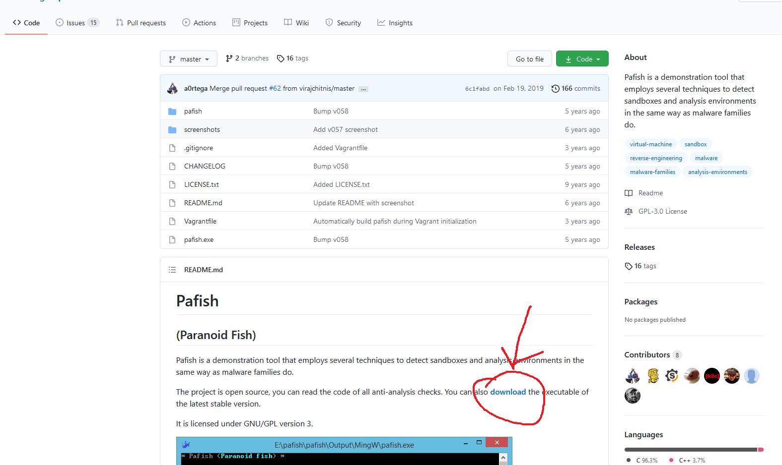Select the reverse-engineering topic tag
This screenshot has width=782, height=465.
pos(656,158)
